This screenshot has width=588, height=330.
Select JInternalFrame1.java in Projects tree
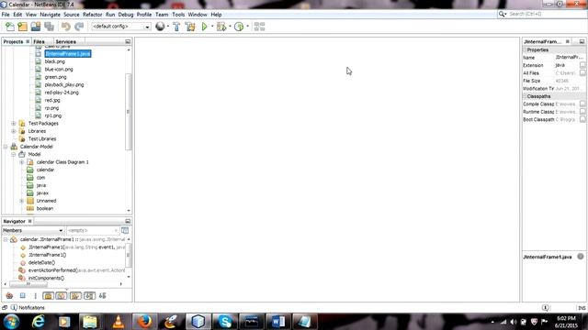(x=68, y=53)
